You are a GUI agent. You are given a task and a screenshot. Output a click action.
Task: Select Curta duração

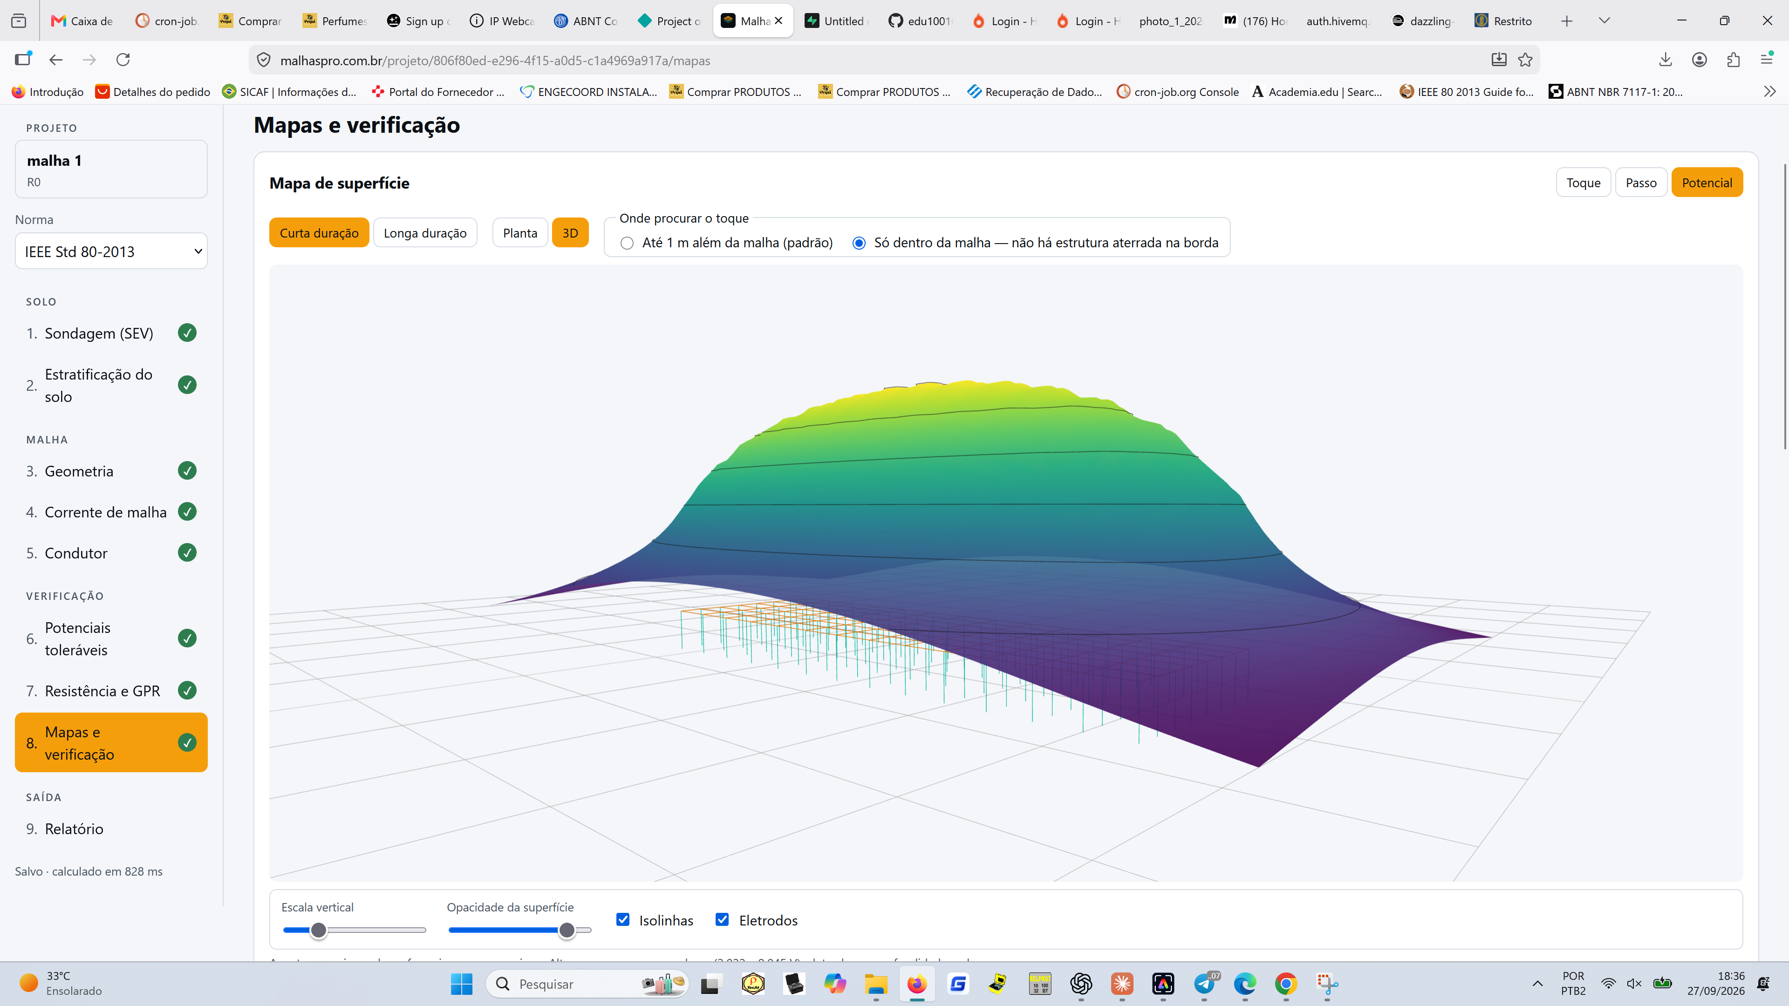point(319,232)
